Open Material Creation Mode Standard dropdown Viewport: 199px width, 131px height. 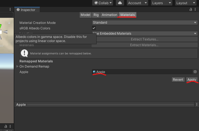click(x=145, y=23)
